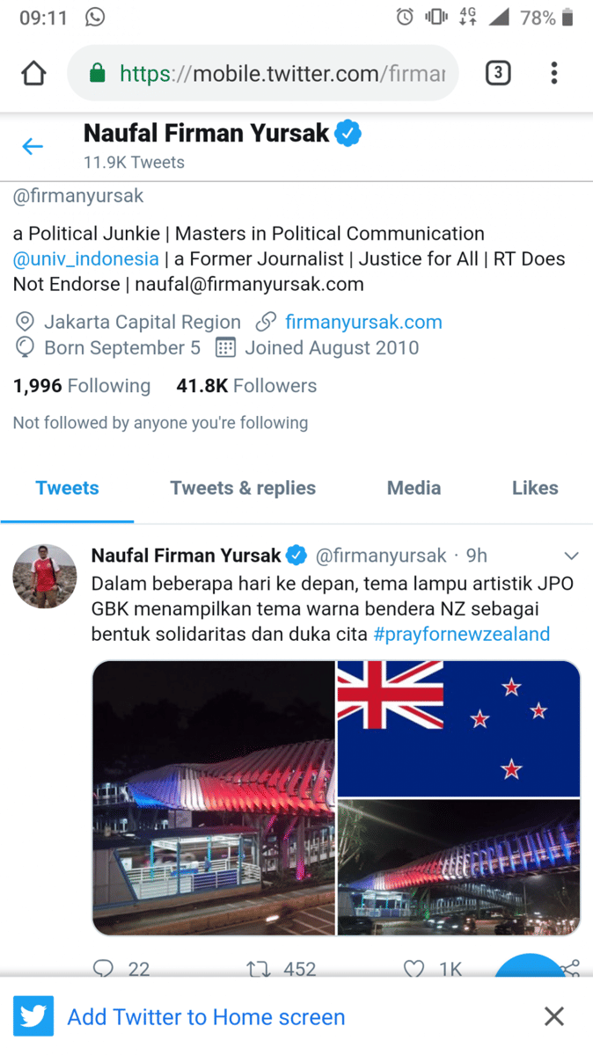Image resolution: width=593 pixels, height=1055 pixels.
Task: Click the back arrow to leave profile
Action: [33, 146]
